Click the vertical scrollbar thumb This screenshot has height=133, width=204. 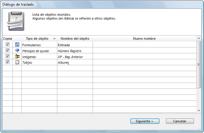click(x=199, y=64)
